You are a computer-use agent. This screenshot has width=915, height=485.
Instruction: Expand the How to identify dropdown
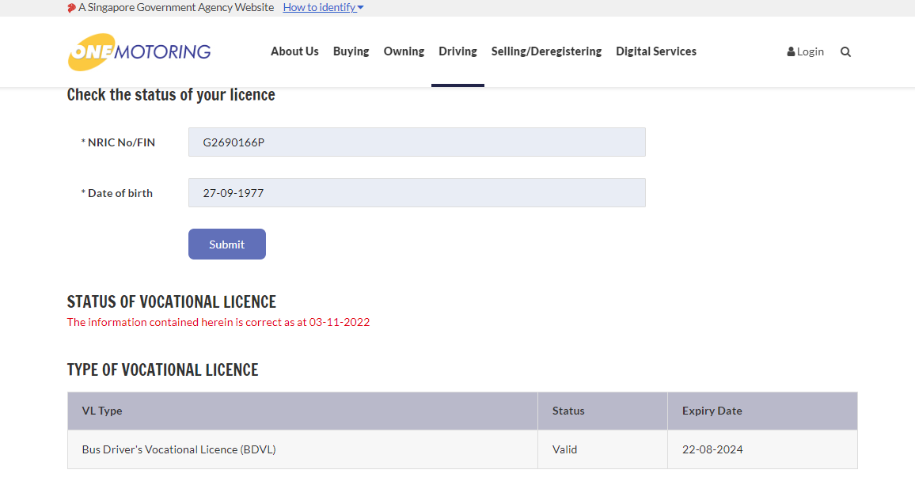pos(323,8)
